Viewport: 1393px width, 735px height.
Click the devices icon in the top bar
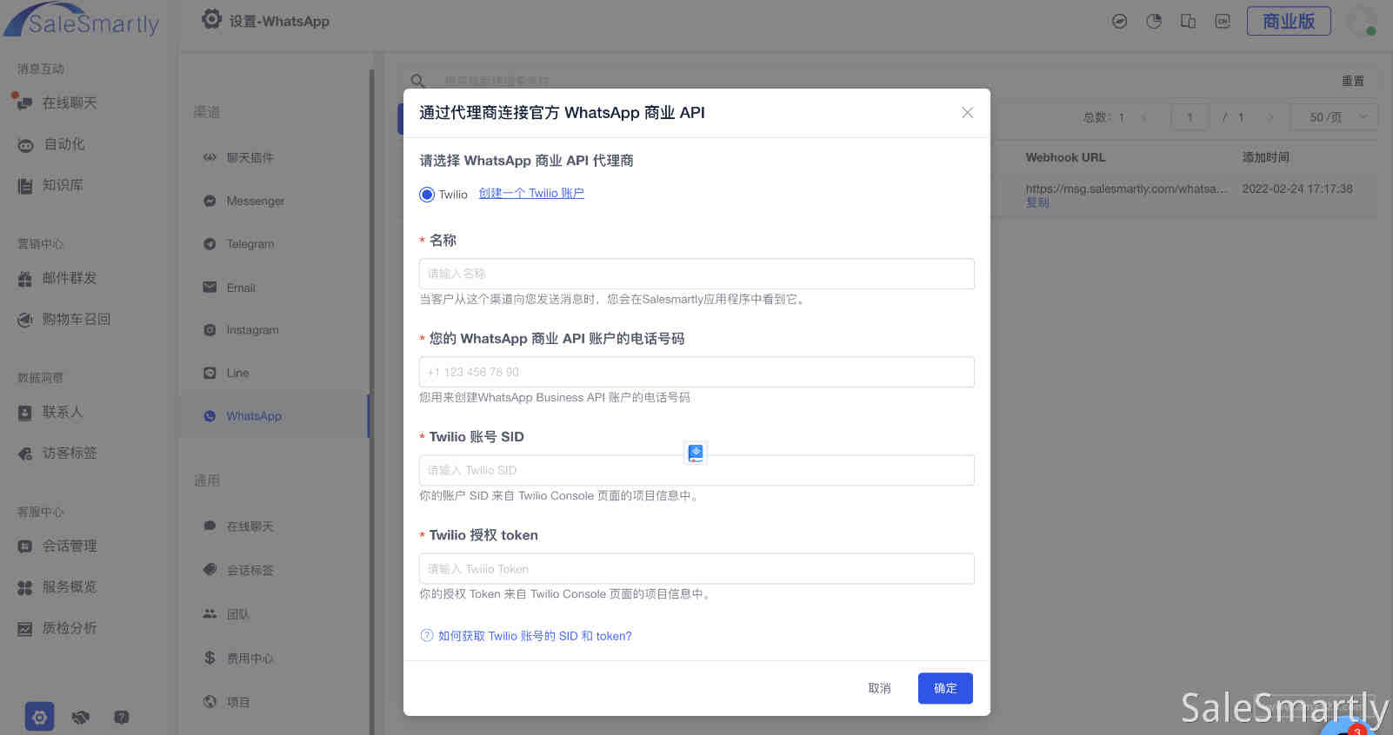pyautogui.click(x=1188, y=21)
